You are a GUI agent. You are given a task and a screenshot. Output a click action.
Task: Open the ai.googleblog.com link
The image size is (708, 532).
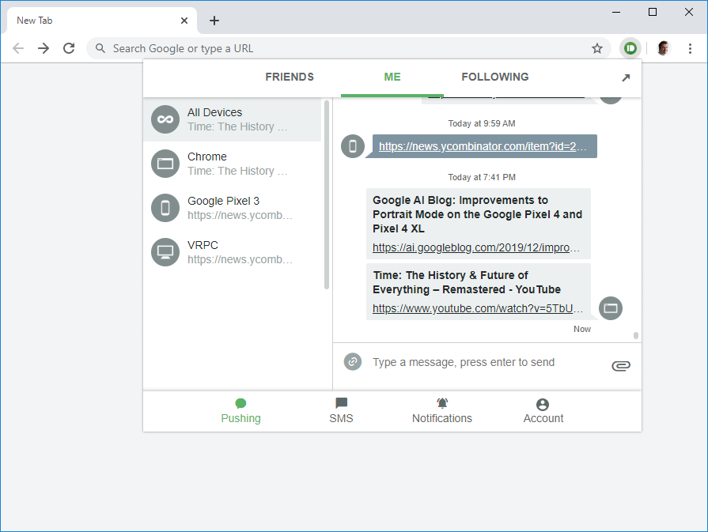(x=476, y=247)
